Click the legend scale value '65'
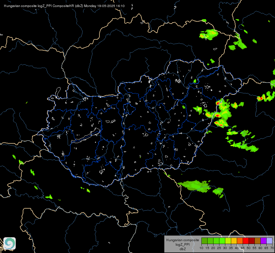Image resolution: width=275 pixels, height=253 pixels. point(266,248)
